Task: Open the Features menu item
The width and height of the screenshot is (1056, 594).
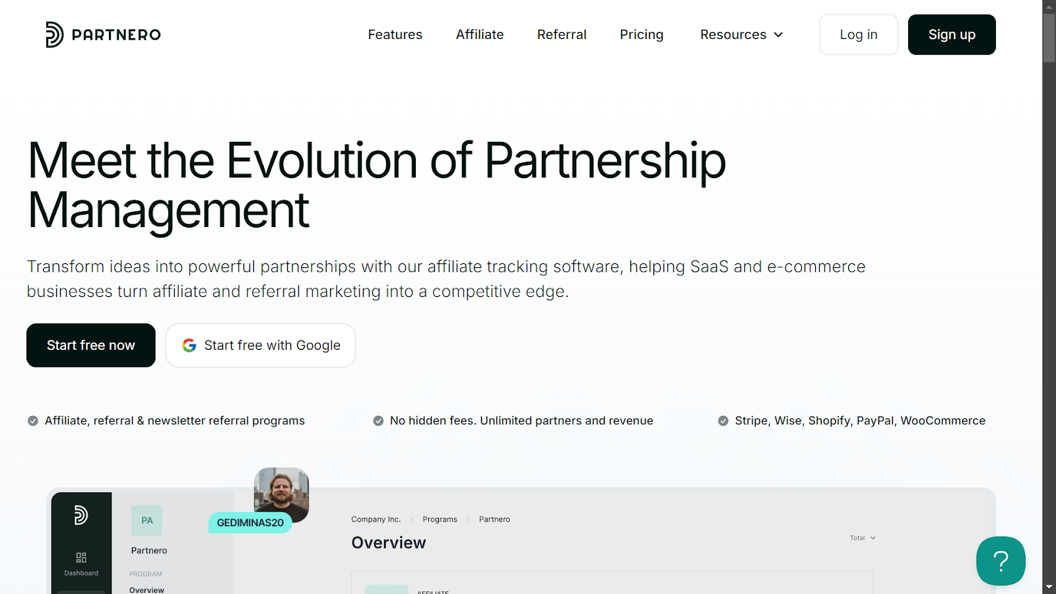Action: click(395, 34)
